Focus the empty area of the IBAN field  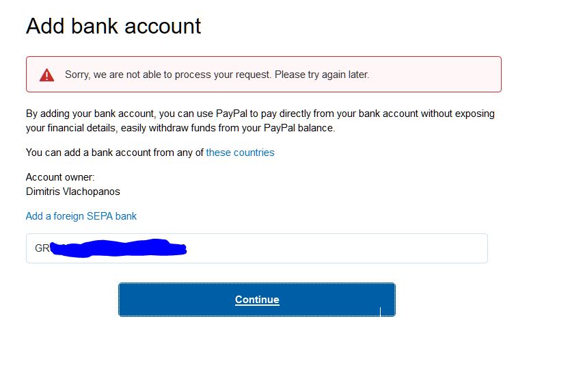coord(335,248)
